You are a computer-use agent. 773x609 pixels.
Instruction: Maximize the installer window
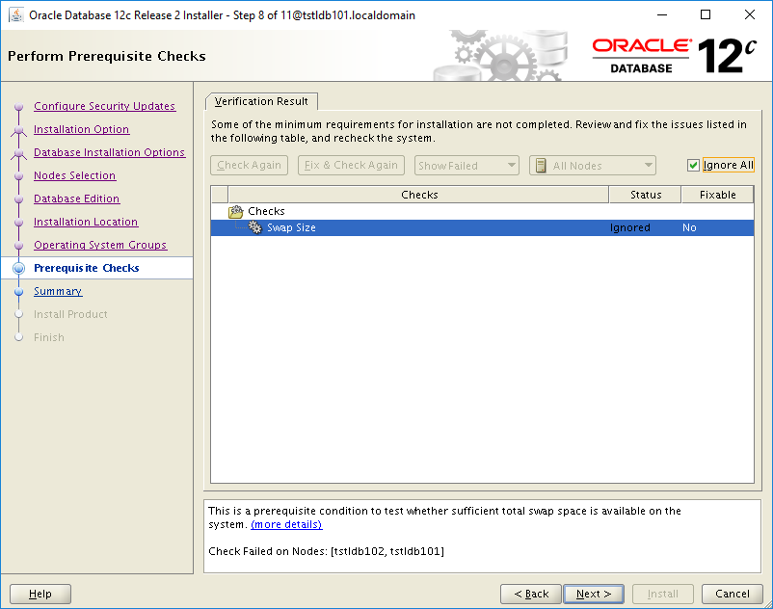point(706,14)
